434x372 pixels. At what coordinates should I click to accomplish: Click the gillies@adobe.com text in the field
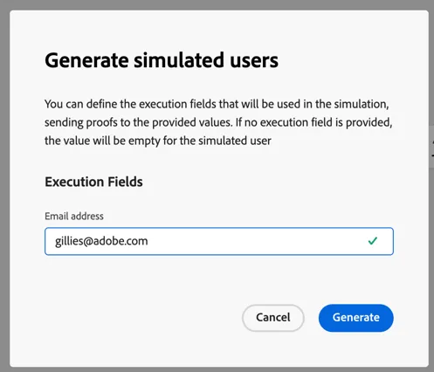101,241
